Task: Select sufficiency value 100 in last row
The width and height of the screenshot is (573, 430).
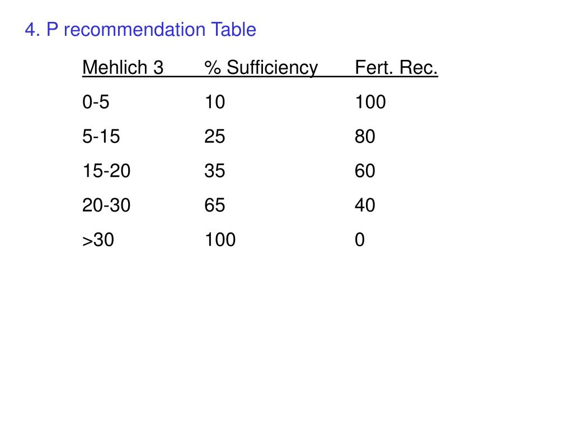Action: point(220,240)
